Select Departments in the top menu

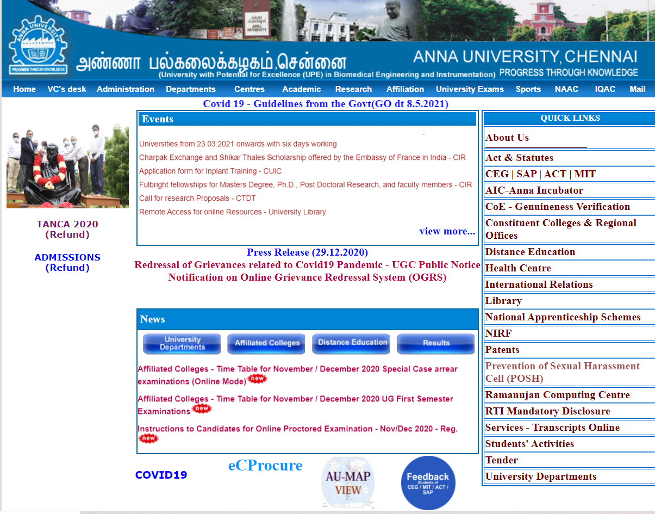coord(191,89)
